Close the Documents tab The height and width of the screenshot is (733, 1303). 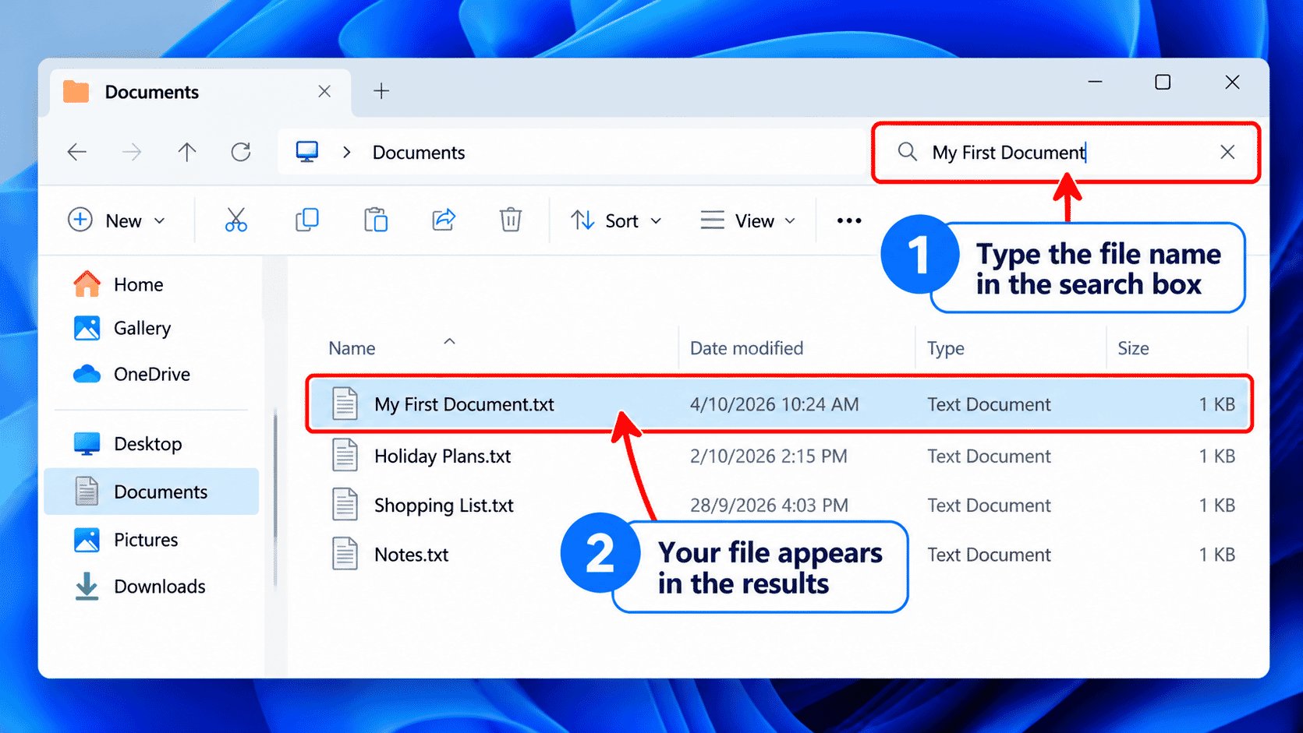324,92
